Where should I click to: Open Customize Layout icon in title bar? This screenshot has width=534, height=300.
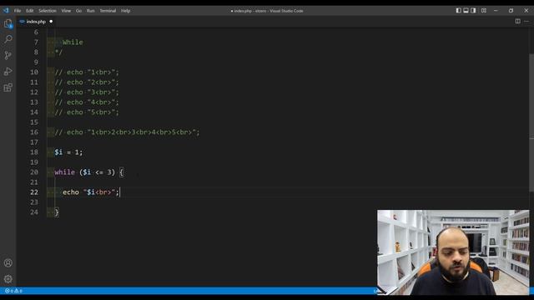pyautogui.click(x=484, y=11)
